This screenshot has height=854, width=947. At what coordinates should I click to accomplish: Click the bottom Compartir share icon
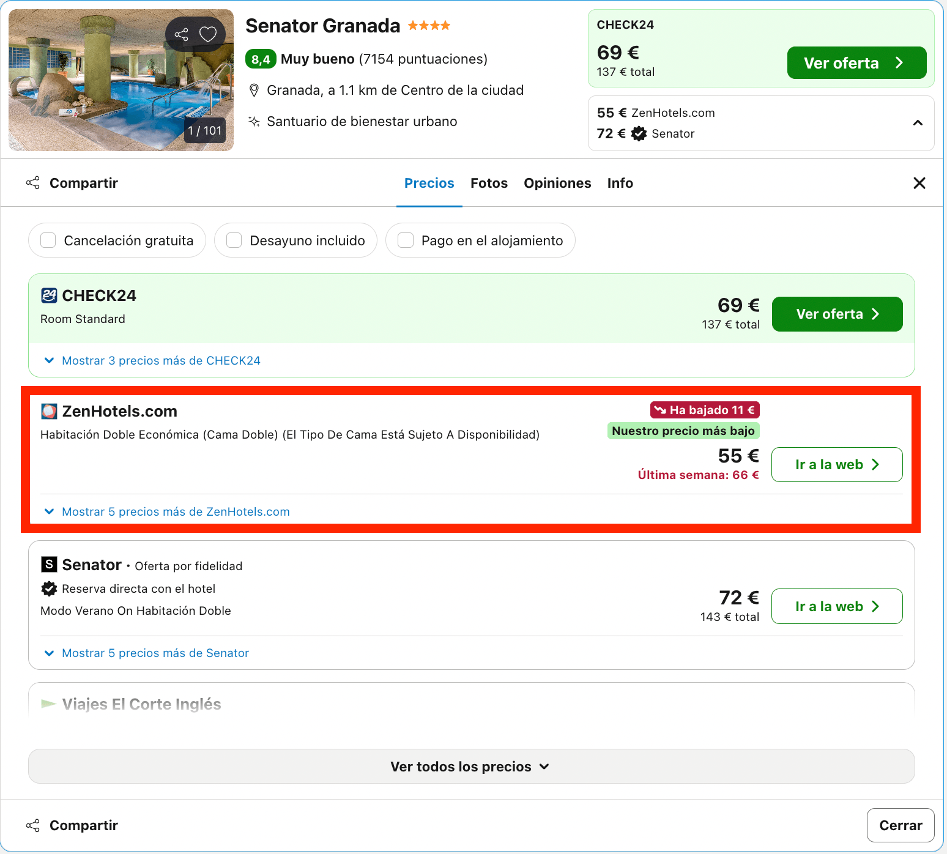[33, 825]
